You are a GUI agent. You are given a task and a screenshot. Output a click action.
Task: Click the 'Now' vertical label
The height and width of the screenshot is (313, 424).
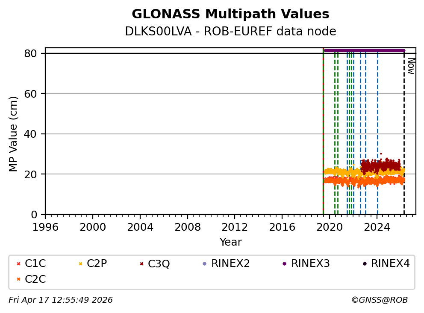pyautogui.click(x=411, y=66)
